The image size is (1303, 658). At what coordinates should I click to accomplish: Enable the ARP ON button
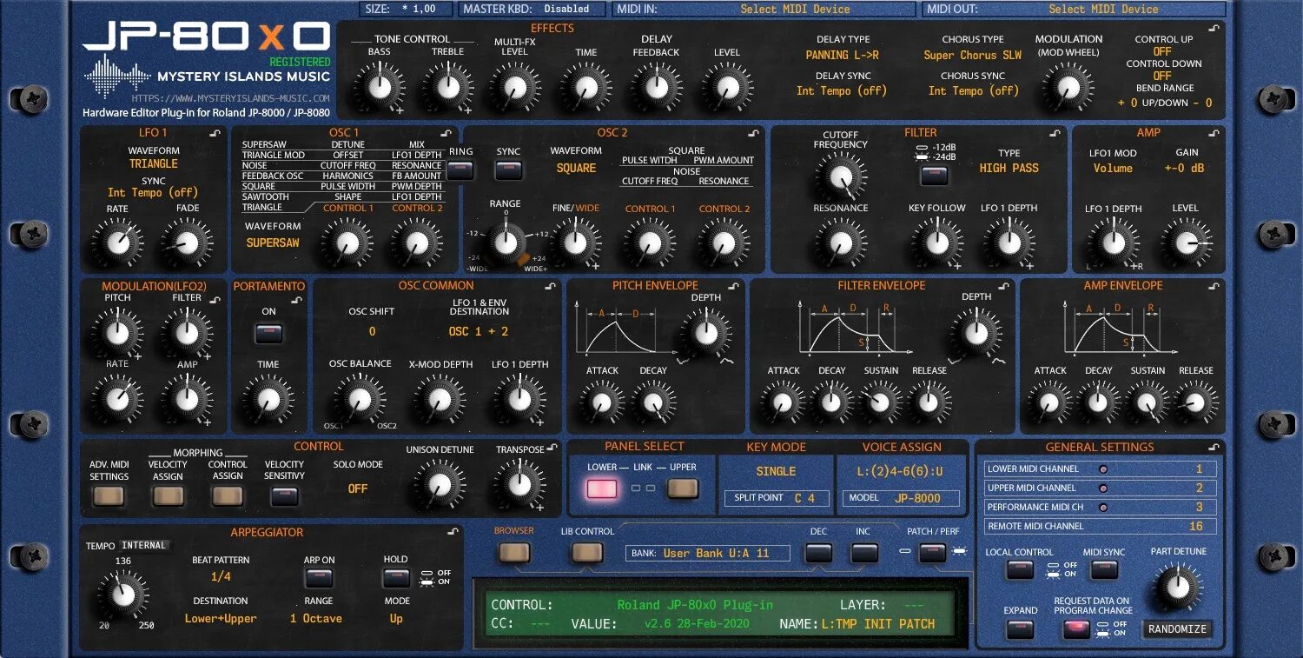pos(319,579)
